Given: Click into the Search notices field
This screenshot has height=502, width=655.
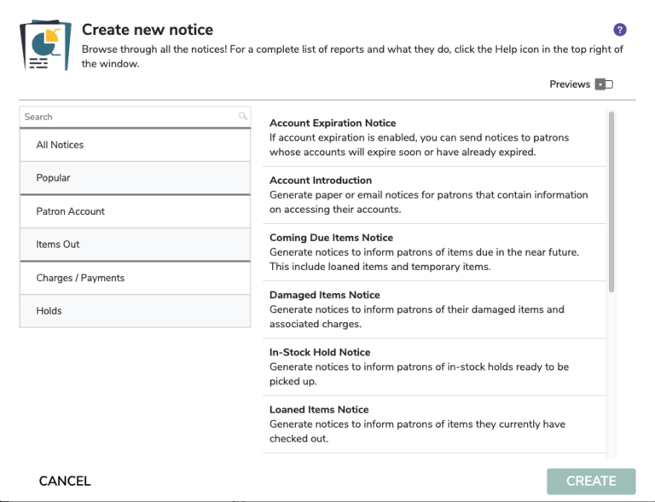Looking at the screenshot, I should click(128, 117).
